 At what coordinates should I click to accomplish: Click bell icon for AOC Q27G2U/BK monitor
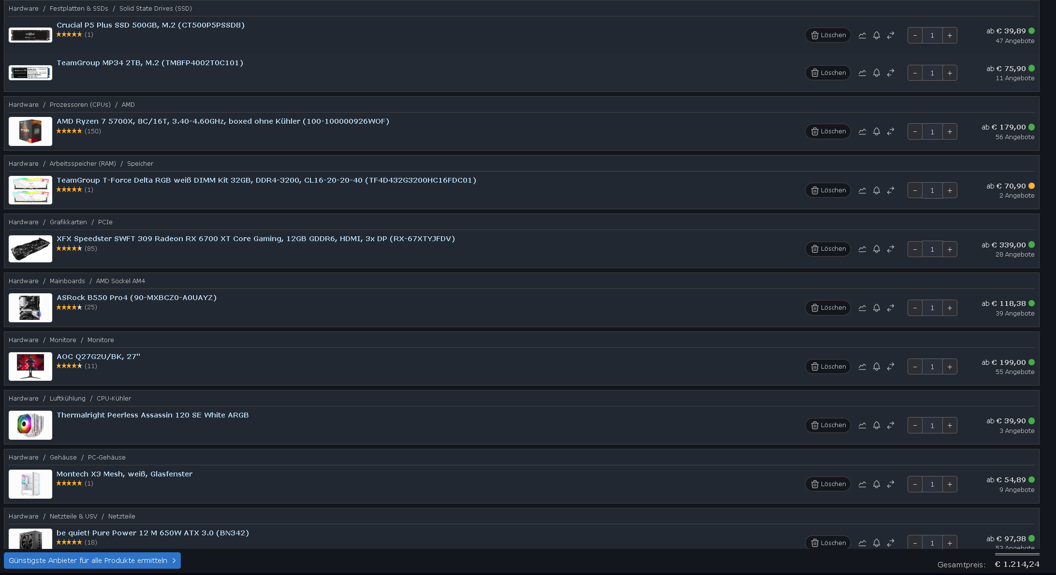(x=876, y=367)
